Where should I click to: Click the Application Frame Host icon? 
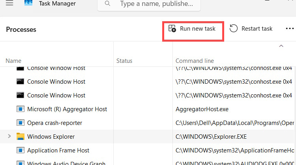tap(21, 150)
